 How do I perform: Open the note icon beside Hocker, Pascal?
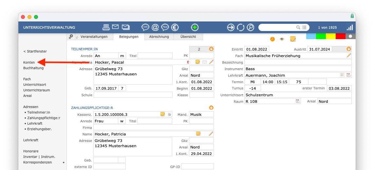pyautogui.click(x=198, y=62)
